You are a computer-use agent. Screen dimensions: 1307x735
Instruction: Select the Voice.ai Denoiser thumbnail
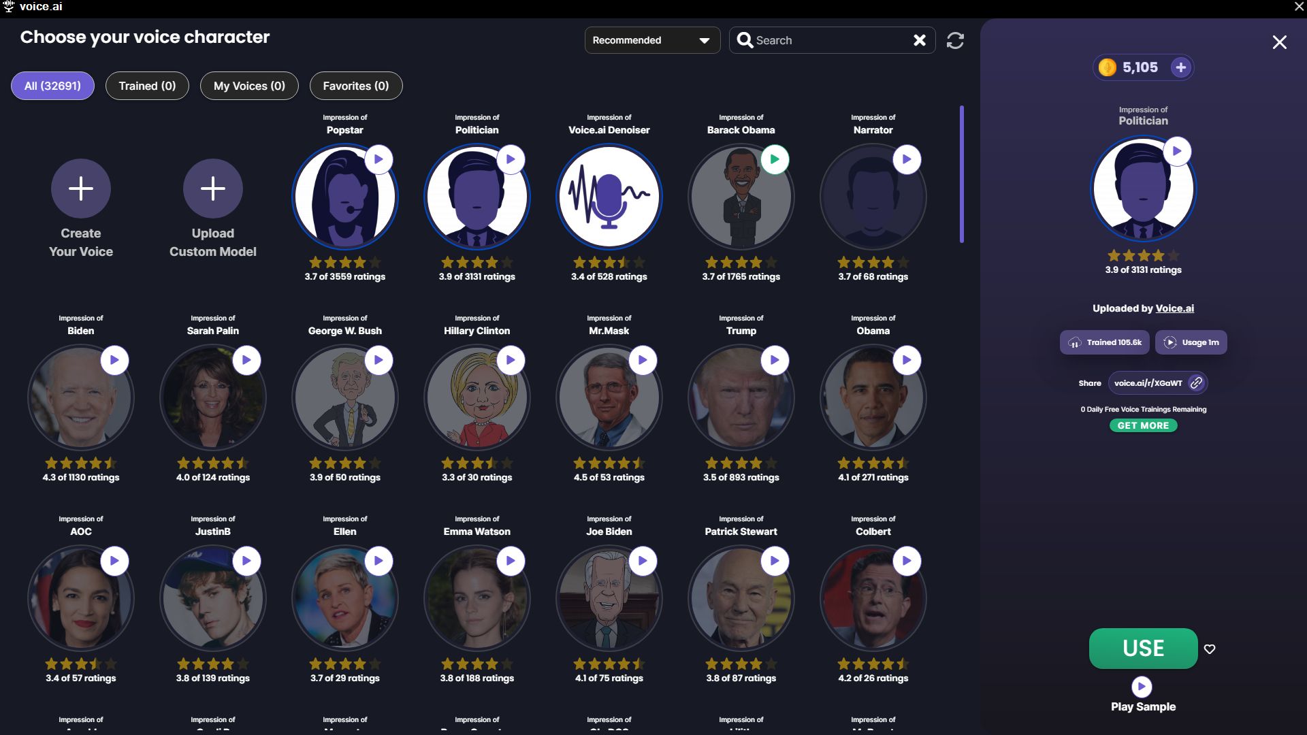coord(609,197)
